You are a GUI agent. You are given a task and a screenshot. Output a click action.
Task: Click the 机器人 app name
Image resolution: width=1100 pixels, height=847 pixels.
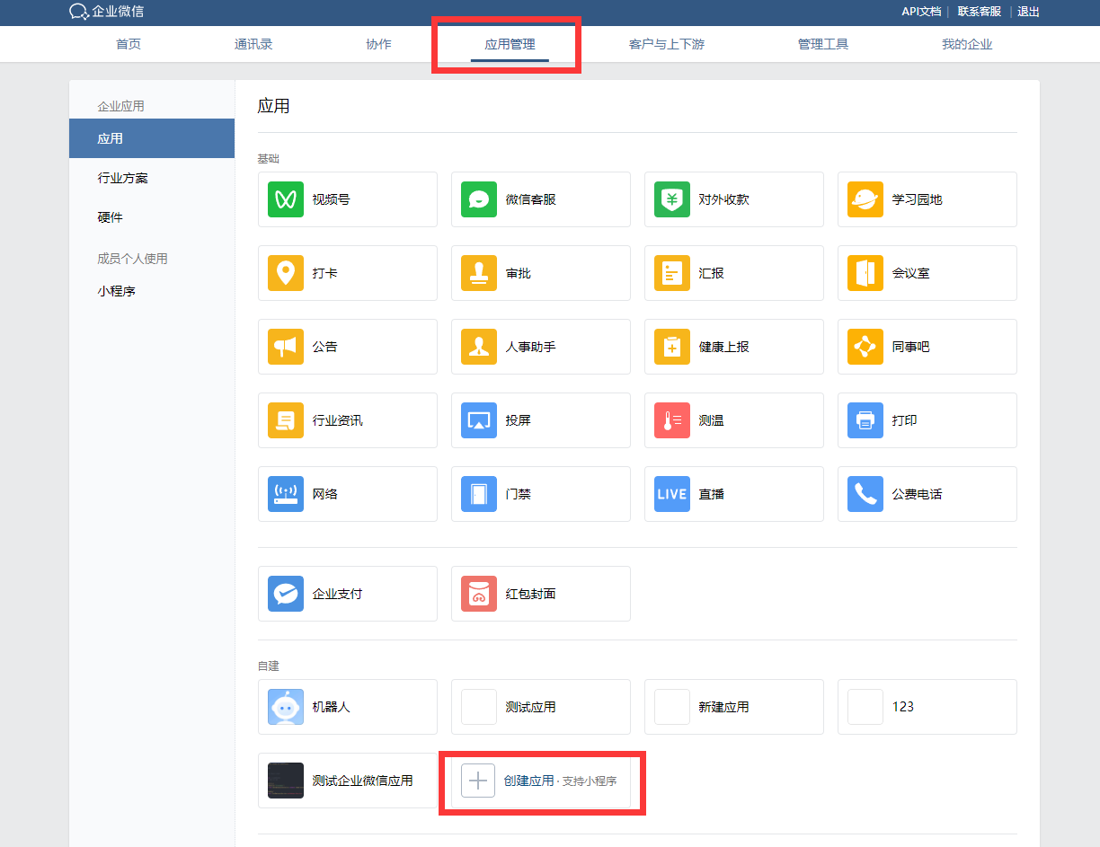tap(332, 707)
